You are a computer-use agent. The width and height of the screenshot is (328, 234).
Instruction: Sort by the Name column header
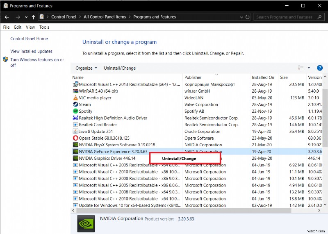click(127, 77)
